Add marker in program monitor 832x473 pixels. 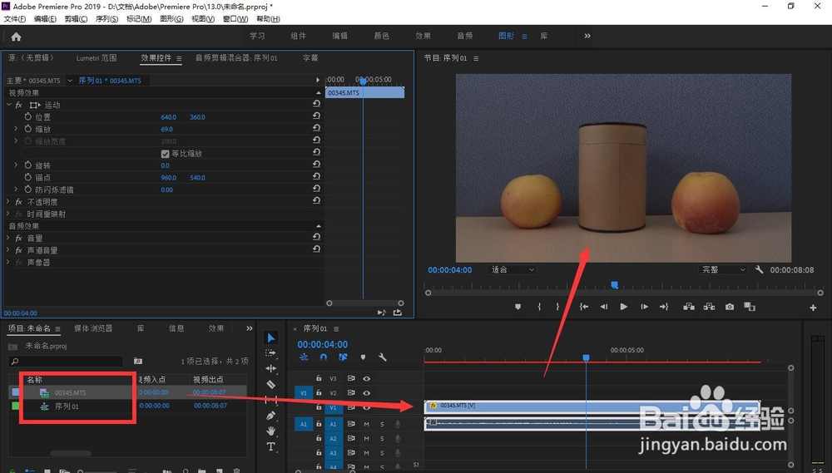tap(518, 307)
